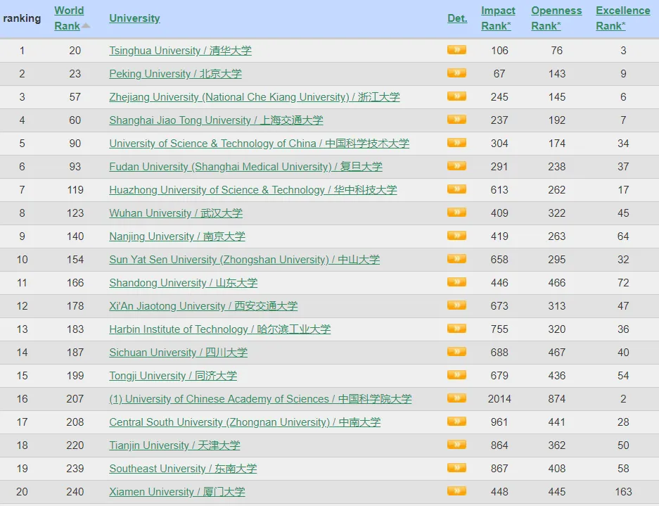
Task: Click details icon for Huazhong University row
Action: coord(456,189)
